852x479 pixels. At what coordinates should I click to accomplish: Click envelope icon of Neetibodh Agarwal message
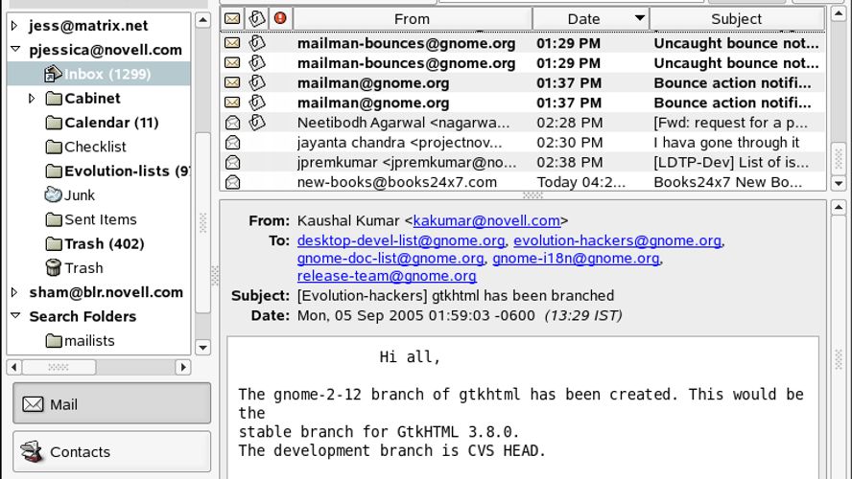(x=231, y=123)
